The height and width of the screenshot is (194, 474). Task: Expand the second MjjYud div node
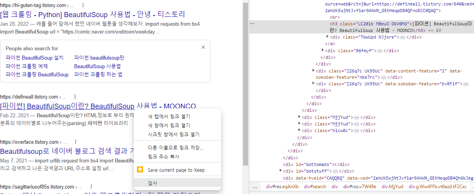coord(300,123)
